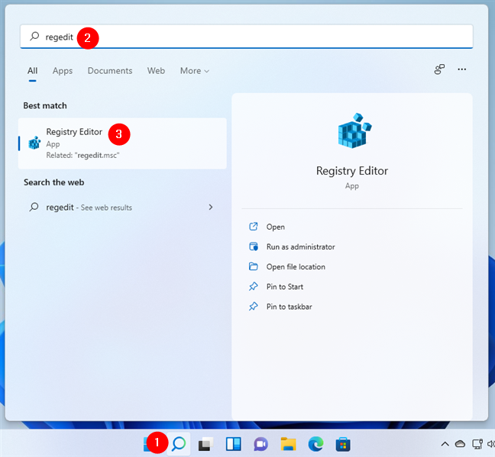Switch to the Documents tab
This screenshot has width=495, height=457.
[110, 71]
